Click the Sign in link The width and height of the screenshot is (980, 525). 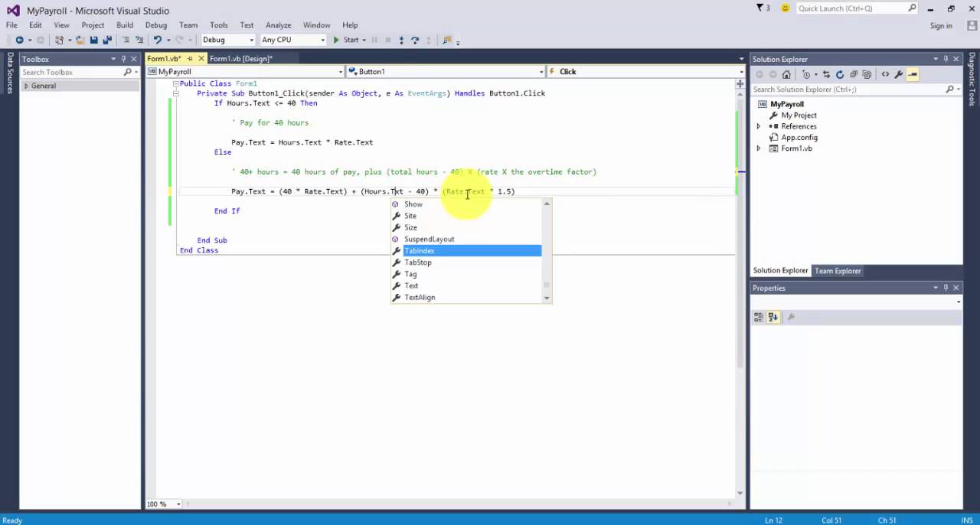click(x=941, y=25)
